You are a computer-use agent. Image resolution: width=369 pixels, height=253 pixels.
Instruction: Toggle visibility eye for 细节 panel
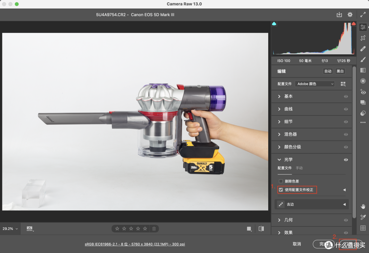(x=346, y=122)
